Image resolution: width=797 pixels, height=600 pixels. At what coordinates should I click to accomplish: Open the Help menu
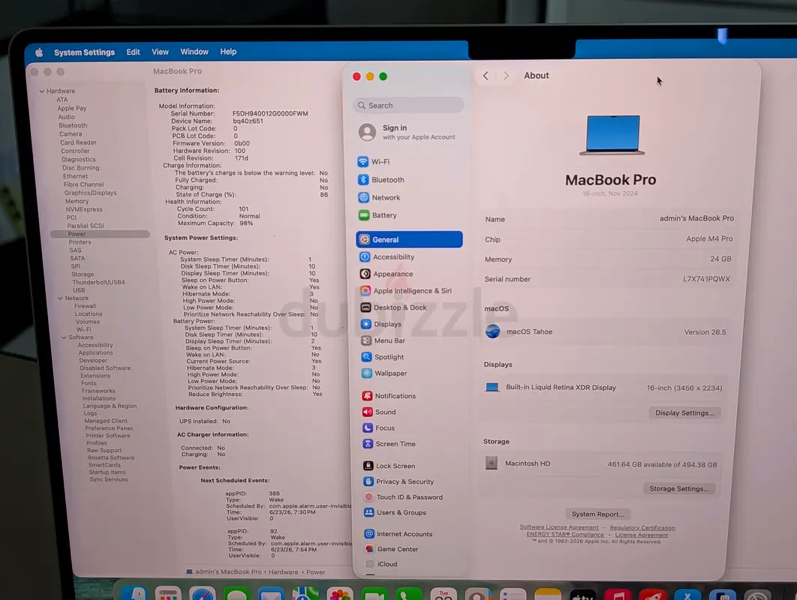click(x=228, y=52)
